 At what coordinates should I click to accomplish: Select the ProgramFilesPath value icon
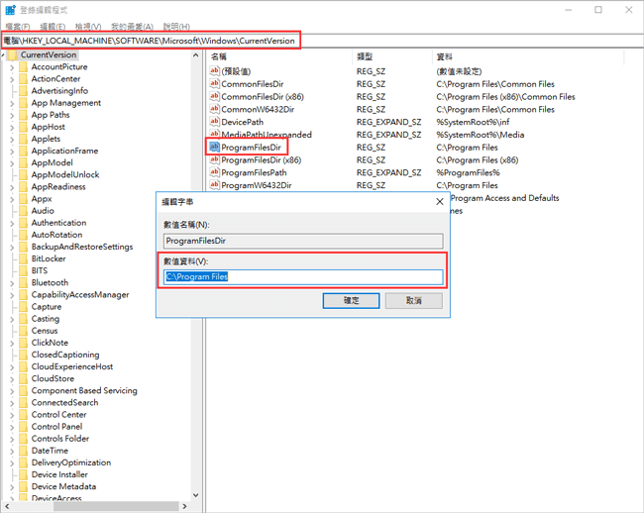point(214,172)
